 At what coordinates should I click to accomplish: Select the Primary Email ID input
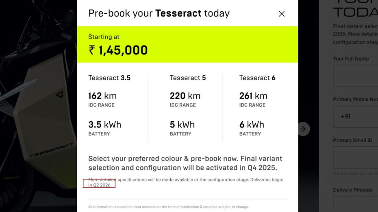point(356,157)
